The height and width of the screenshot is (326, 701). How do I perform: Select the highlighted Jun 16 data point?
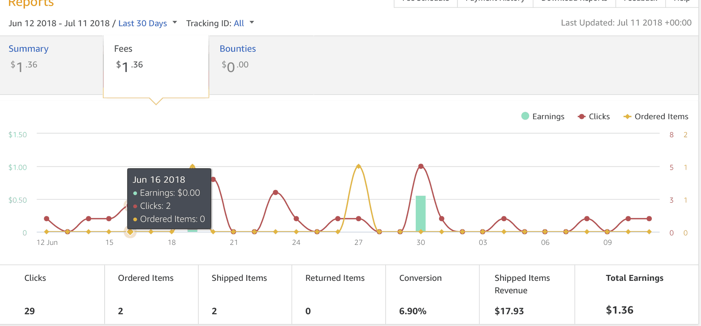coord(130,232)
